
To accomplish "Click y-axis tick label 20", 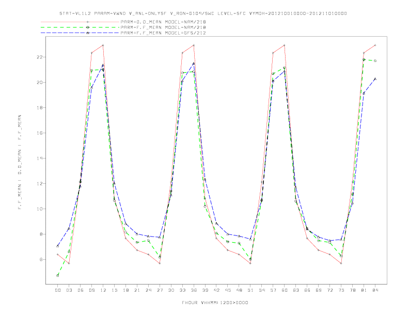I will (40, 83).
